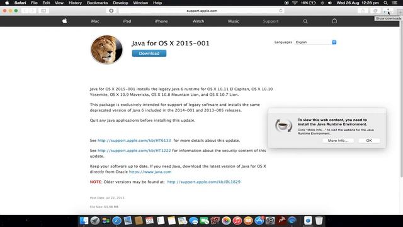Image resolution: width=403 pixels, height=227 pixels.
Task: Open Messages from the Dock
Action: coord(193,221)
